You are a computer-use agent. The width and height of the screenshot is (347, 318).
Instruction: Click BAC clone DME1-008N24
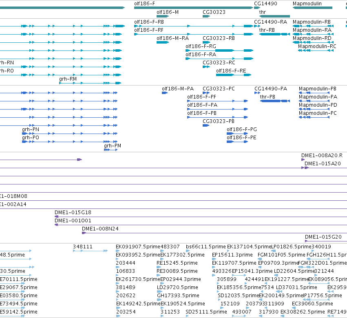click(x=100, y=229)
